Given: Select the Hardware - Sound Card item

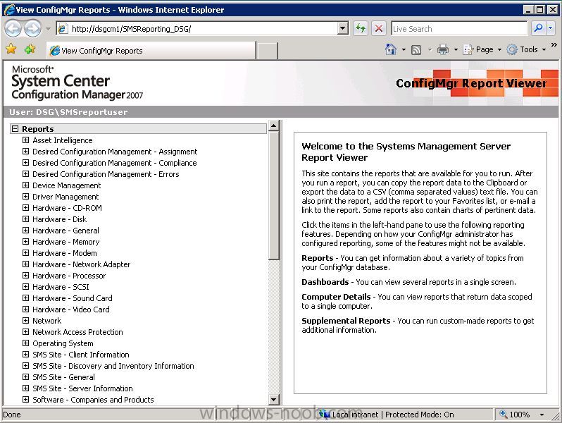Looking at the screenshot, I should point(73,298).
